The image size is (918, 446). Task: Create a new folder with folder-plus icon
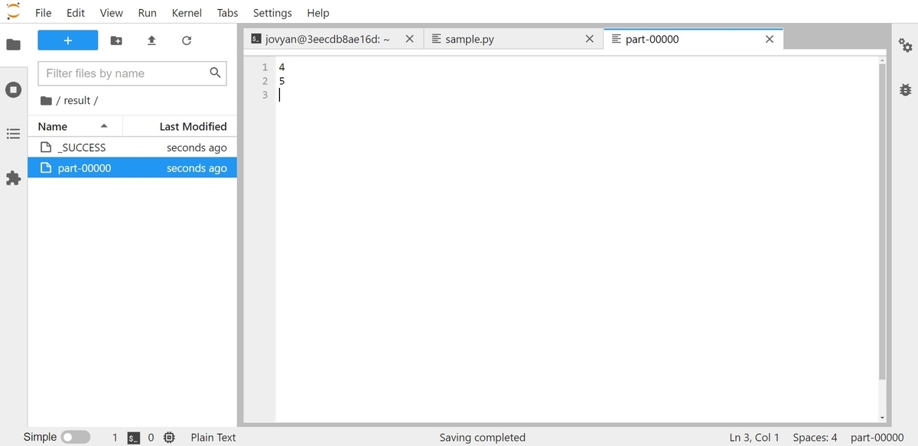(116, 40)
